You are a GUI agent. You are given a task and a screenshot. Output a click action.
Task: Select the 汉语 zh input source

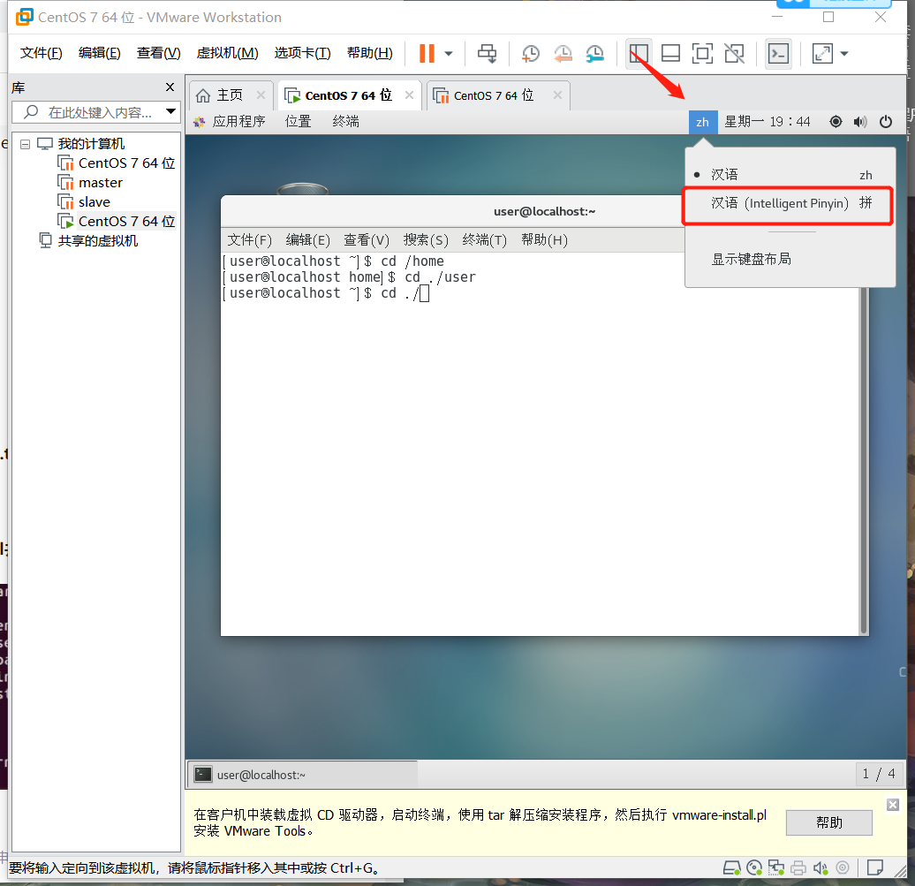[790, 175]
